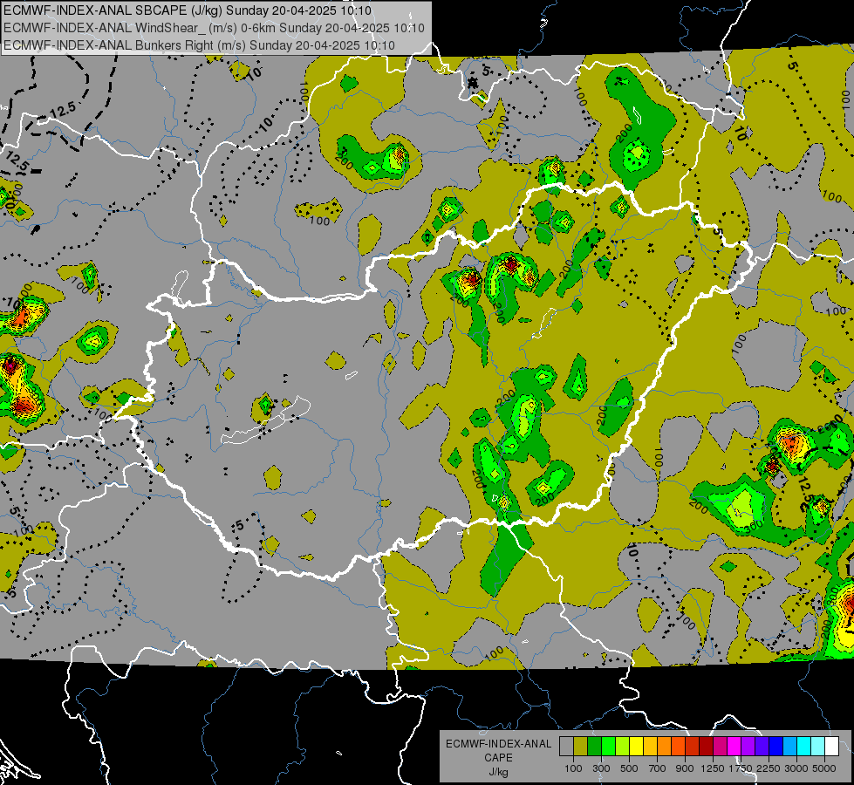Click legend tick value 5000
The height and width of the screenshot is (785, 854).
(824, 768)
